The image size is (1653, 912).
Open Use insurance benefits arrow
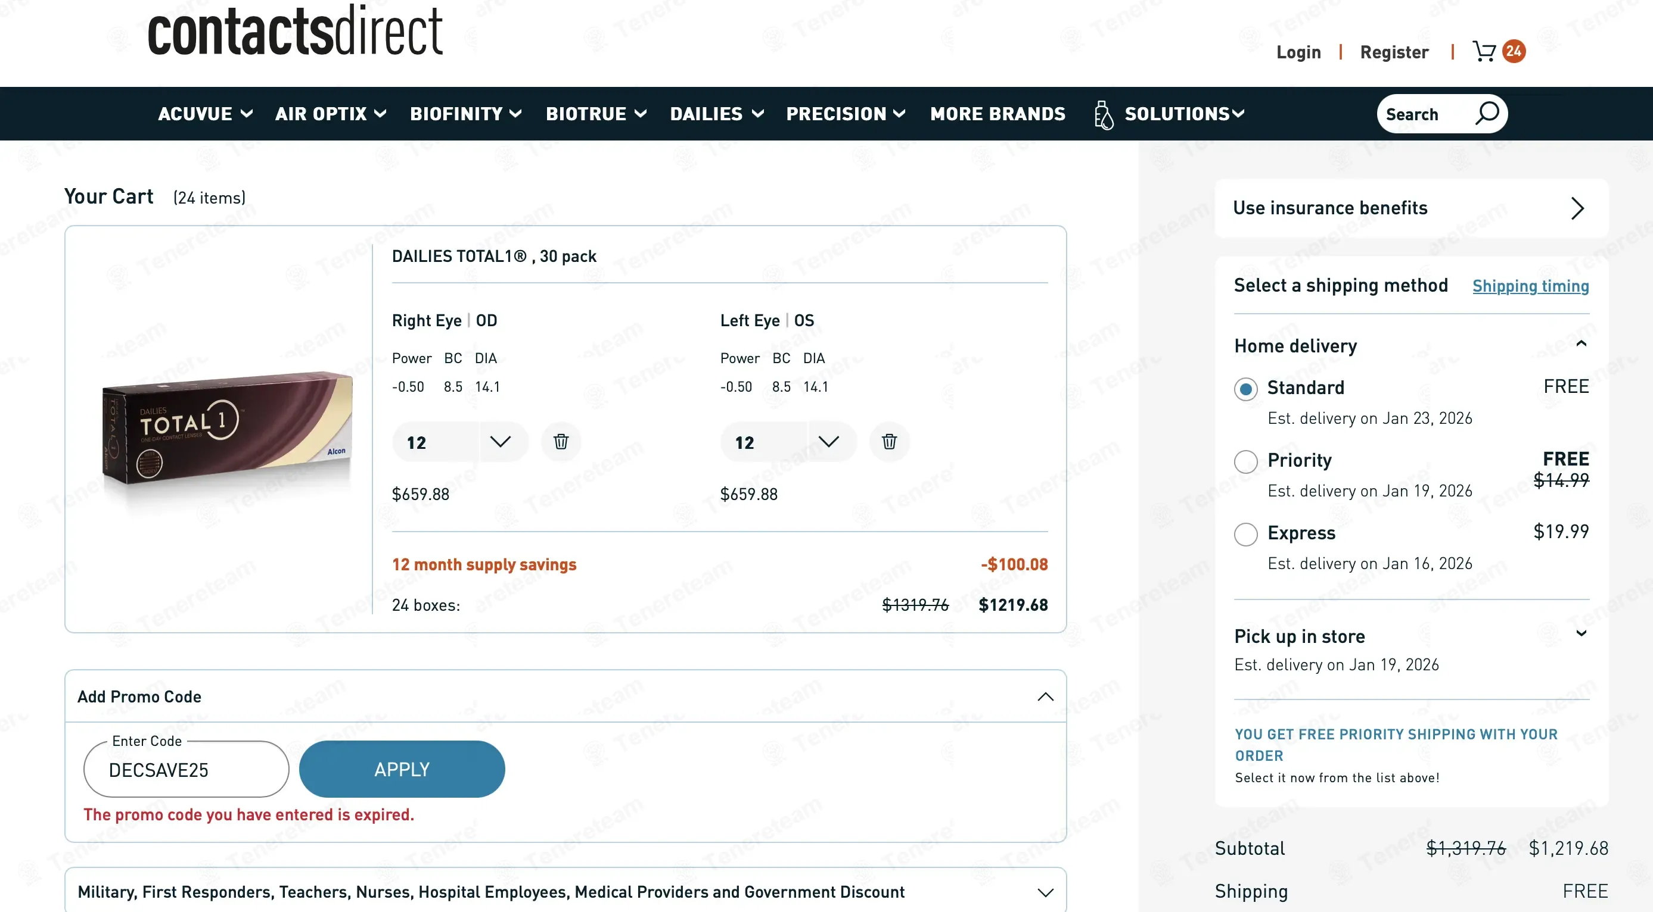click(1577, 208)
